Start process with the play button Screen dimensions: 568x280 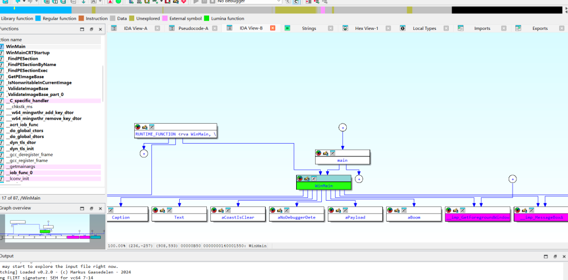(x=196, y=2)
